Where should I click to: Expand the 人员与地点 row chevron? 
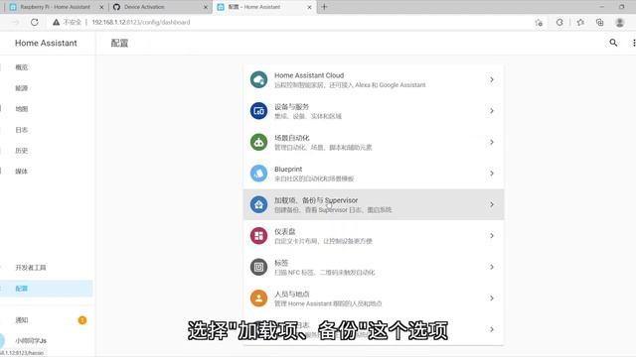pos(492,298)
